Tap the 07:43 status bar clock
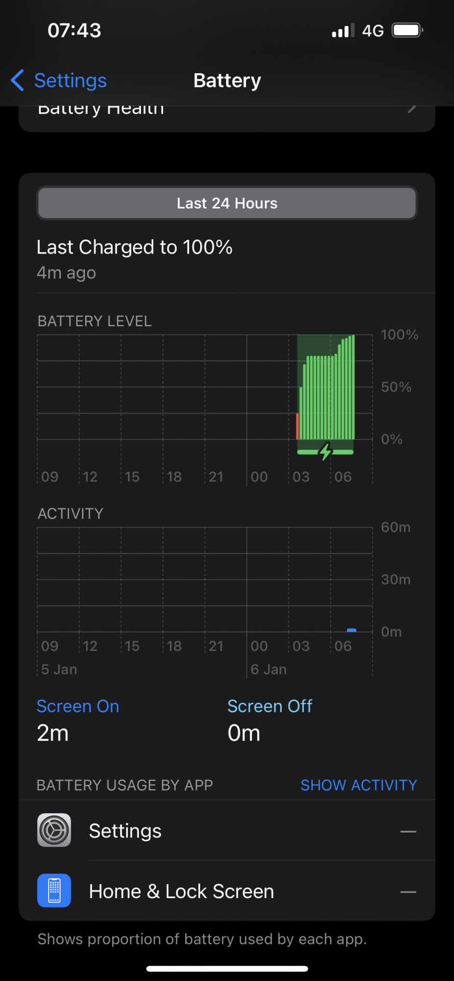This screenshot has height=981, width=454. [x=75, y=30]
